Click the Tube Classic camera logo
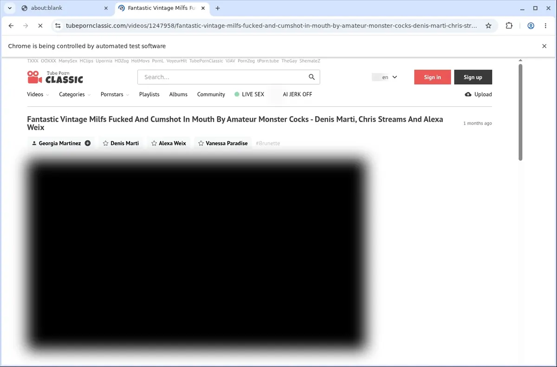 click(55, 77)
